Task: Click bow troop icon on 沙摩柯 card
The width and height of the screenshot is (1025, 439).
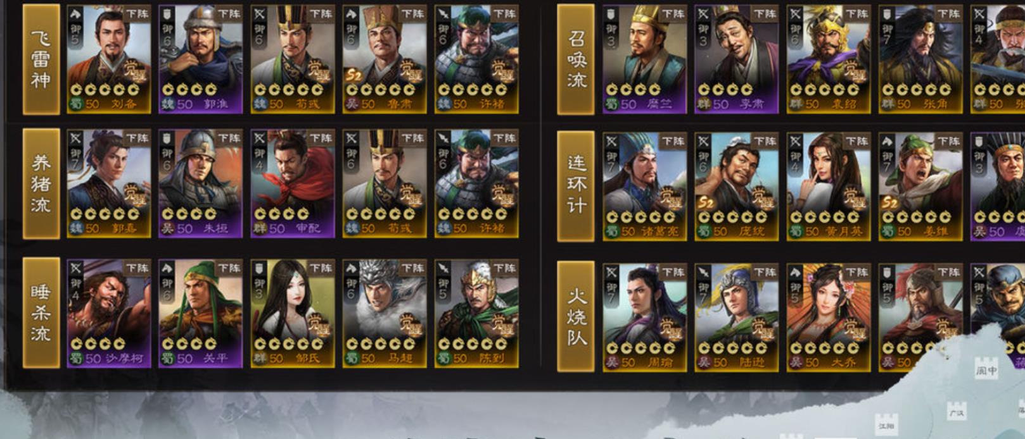Action: [75, 268]
